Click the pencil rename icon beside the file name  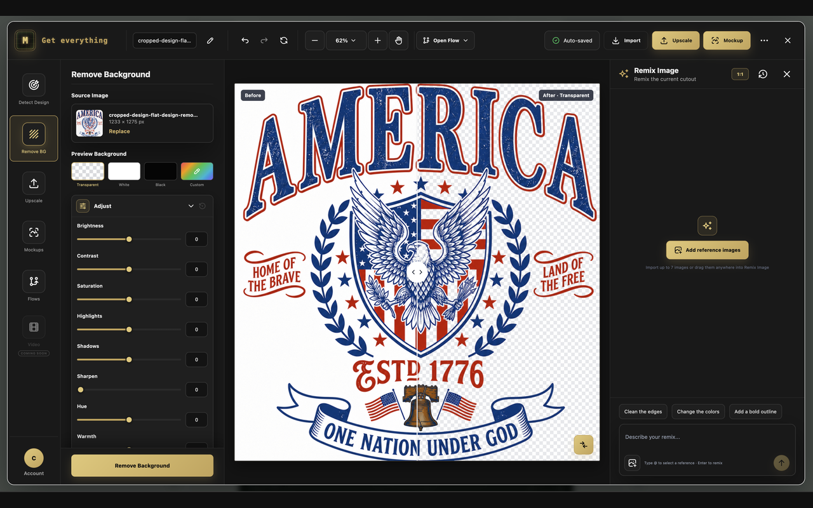(210, 41)
